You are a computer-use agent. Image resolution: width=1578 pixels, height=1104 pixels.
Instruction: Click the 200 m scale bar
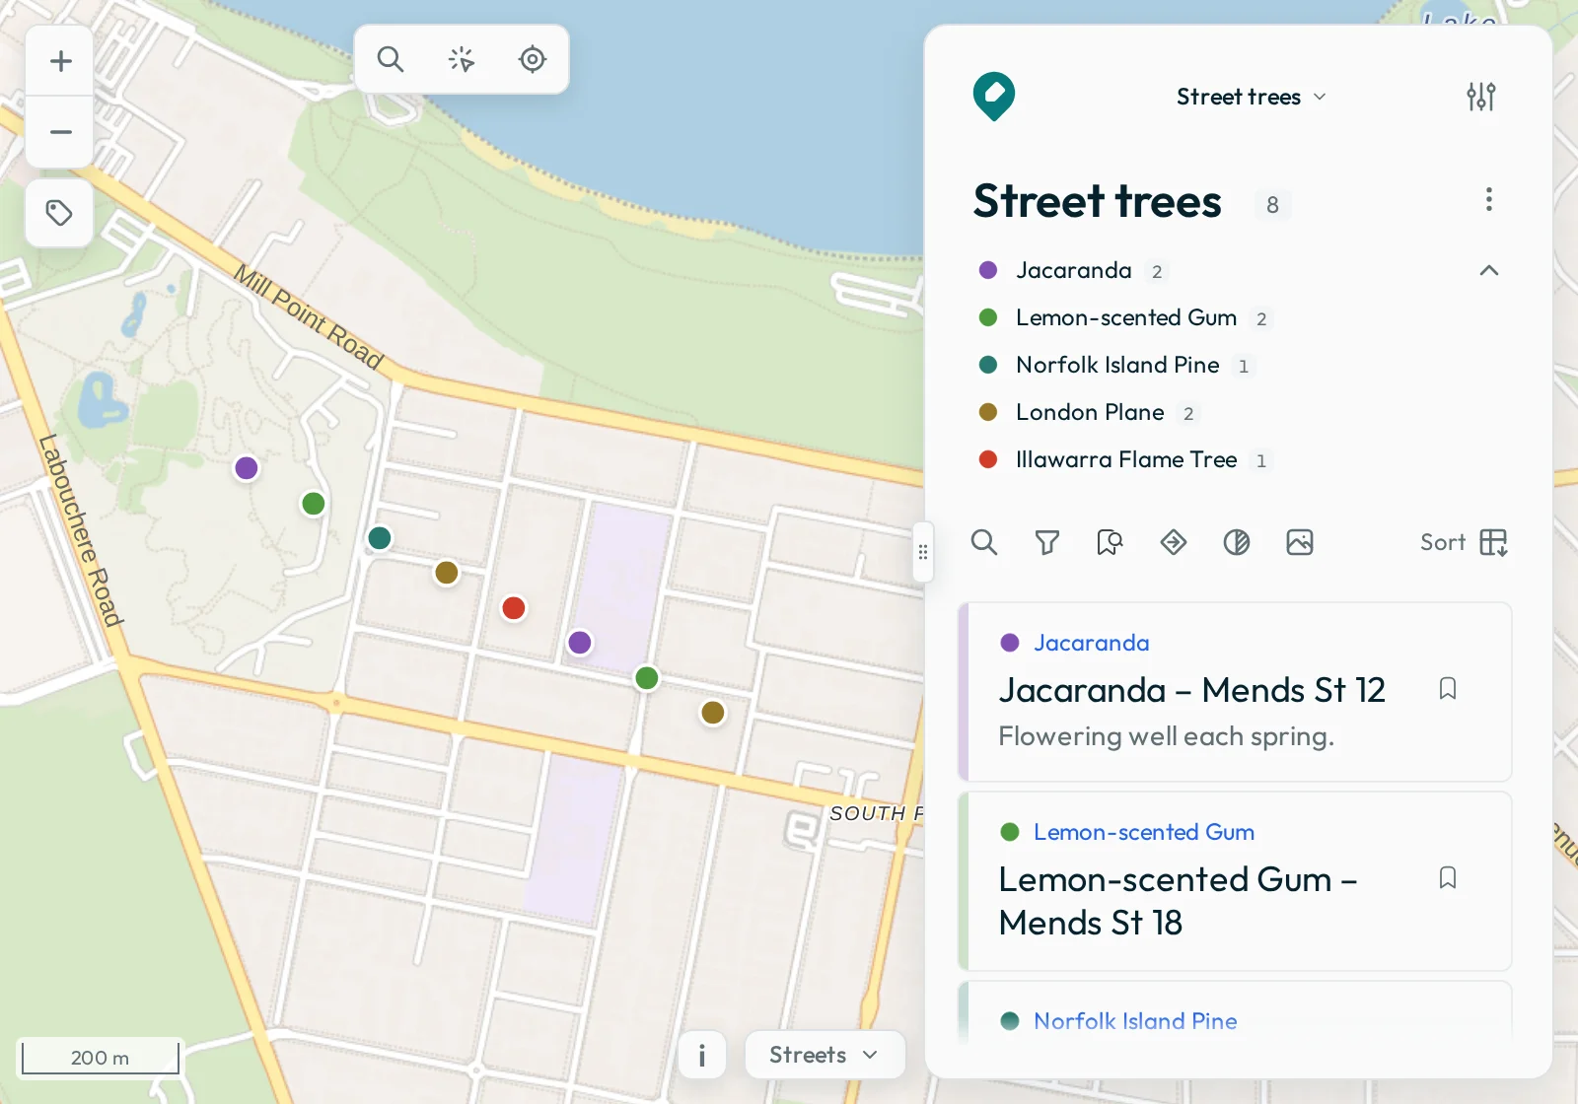click(100, 1058)
